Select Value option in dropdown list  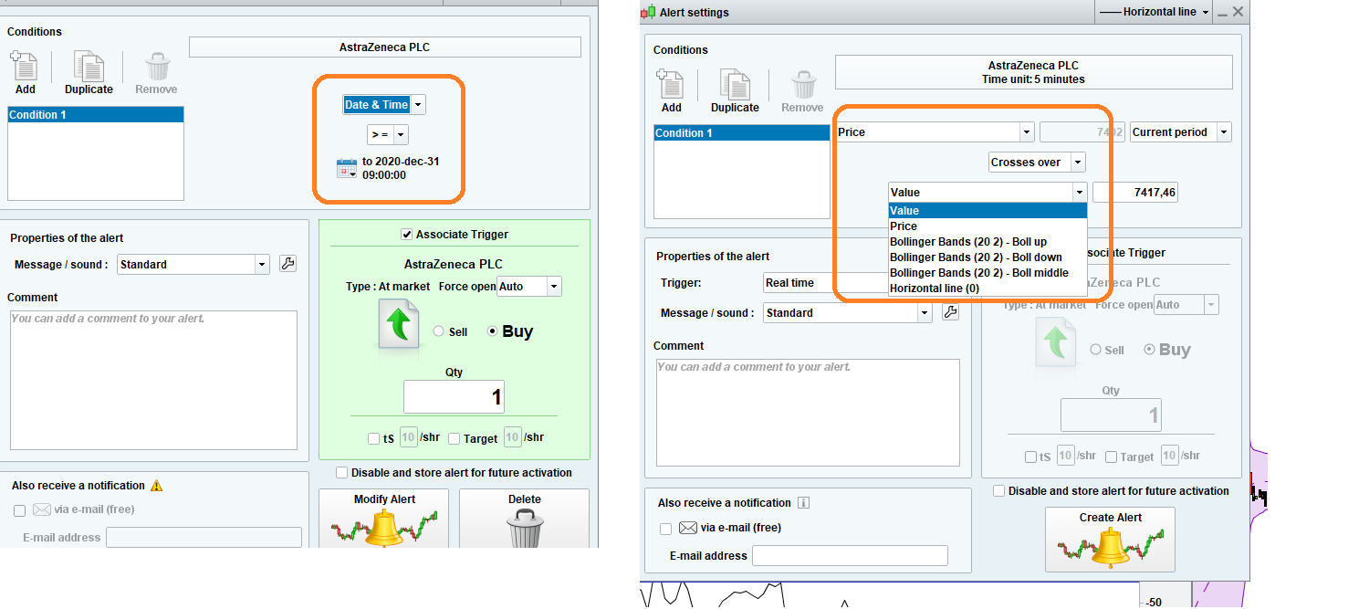click(x=988, y=211)
